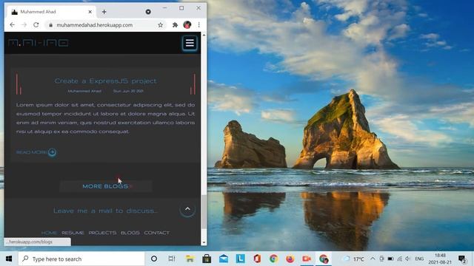The image size is (474, 266).
Task: Open Office from the taskbar
Action: click(x=257, y=259)
